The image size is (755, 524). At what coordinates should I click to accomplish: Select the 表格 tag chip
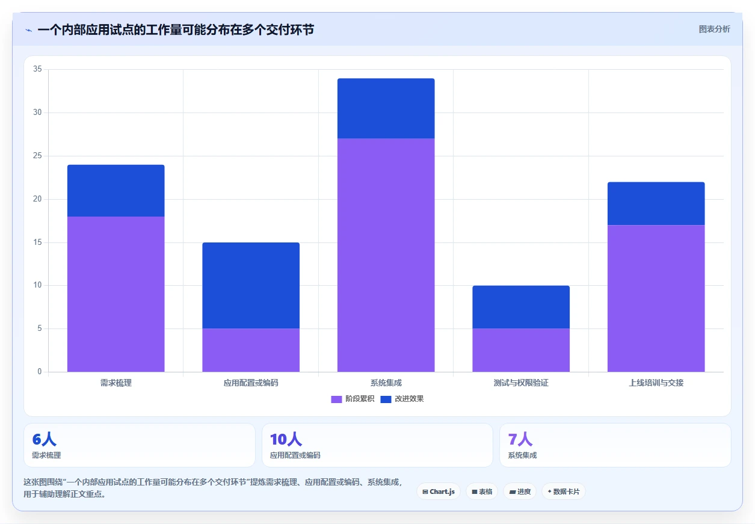(482, 492)
